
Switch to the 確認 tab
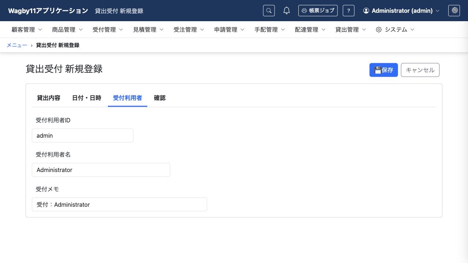[160, 98]
